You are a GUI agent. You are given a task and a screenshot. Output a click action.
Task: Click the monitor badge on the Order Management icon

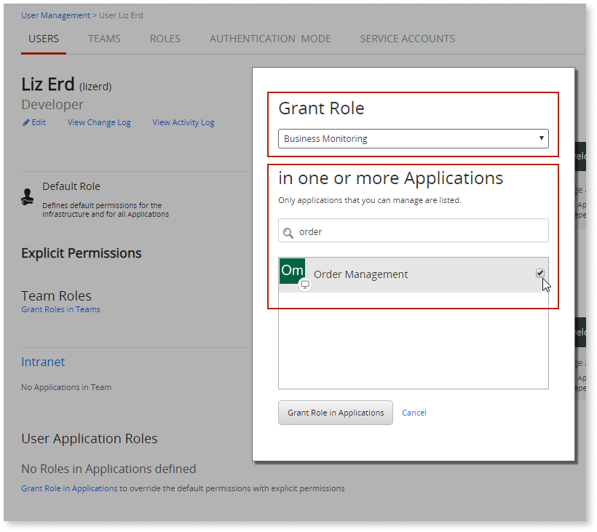pos(304,284)
